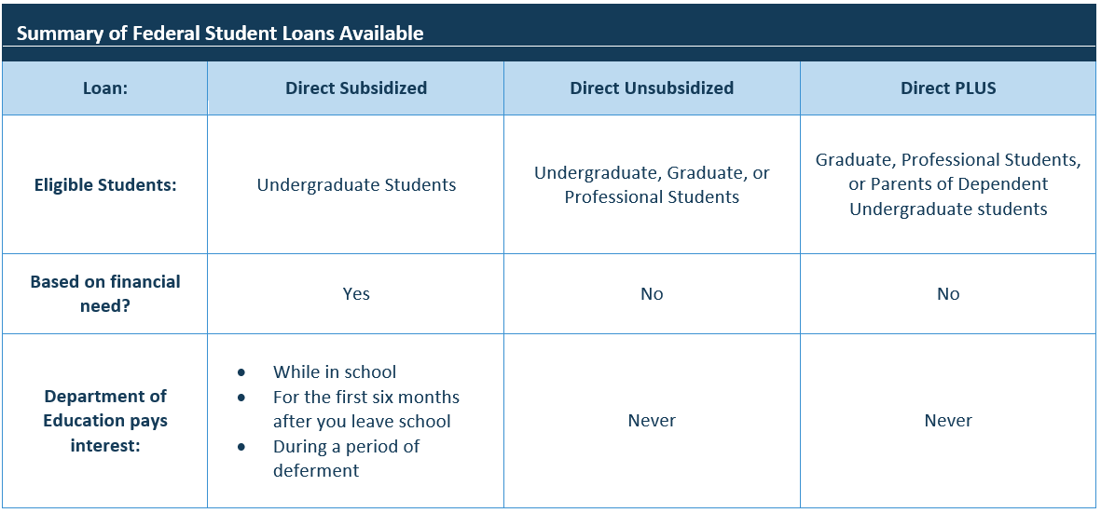1101x513 pixels.
Task: Select the 'For the first six months' bullet text
Action: [365, 398]
